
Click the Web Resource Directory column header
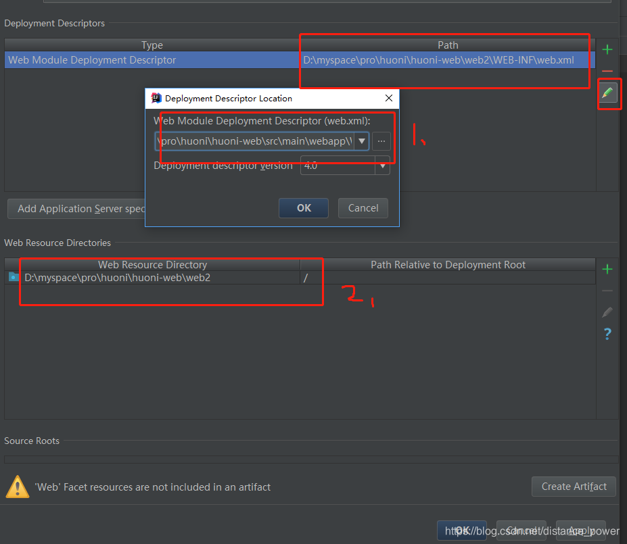pyautogui.click(x=152, y=265)
